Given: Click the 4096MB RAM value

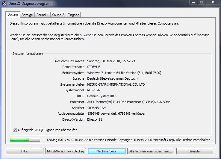Looking at the screenshot, I should click(x=97, y=108).
